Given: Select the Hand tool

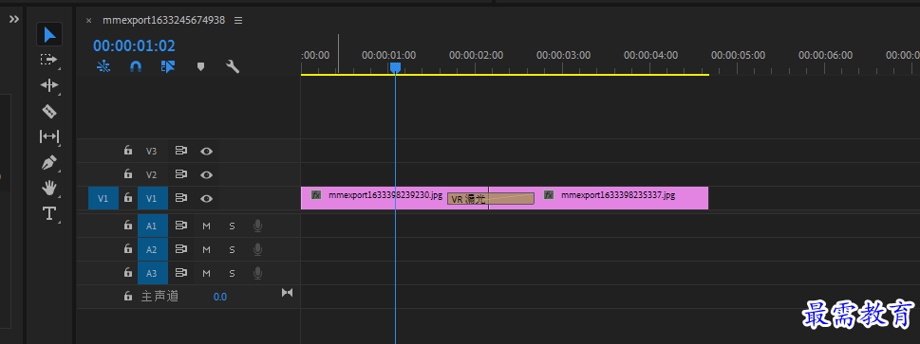Looking at the screenshot, I should (49, 189).
